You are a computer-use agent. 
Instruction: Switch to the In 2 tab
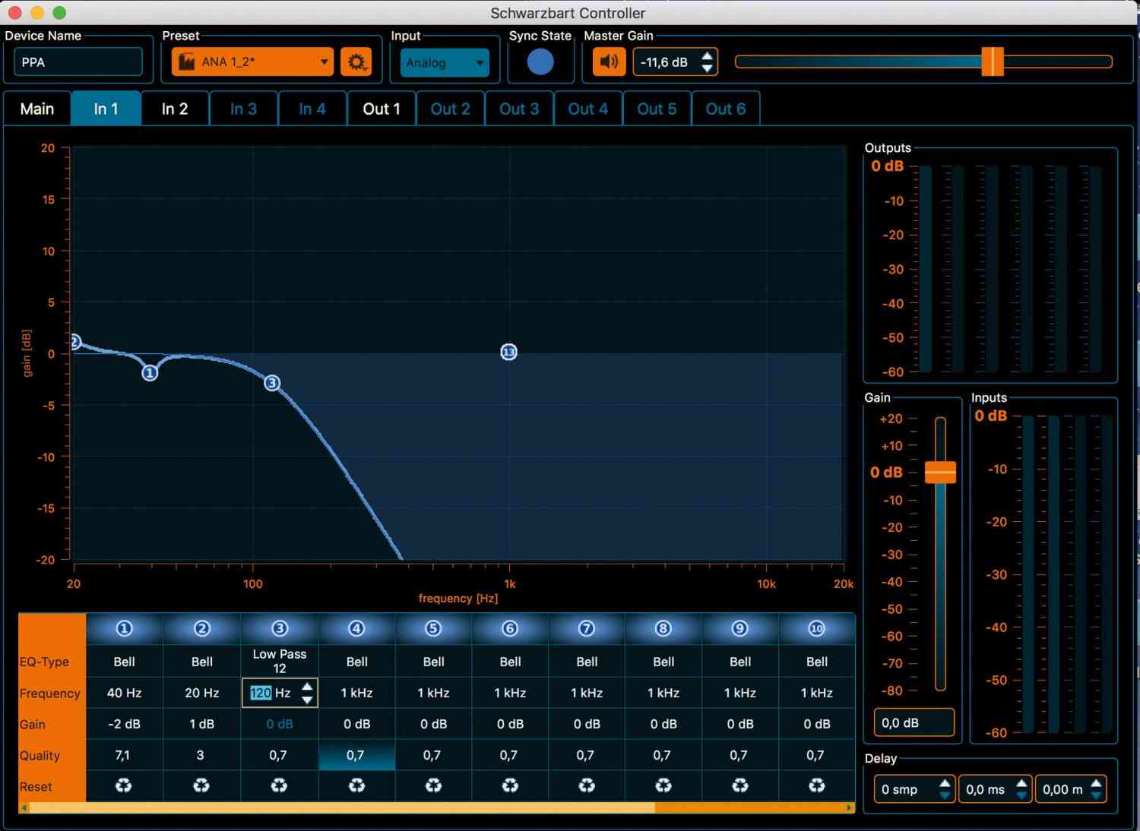[175, 109]
